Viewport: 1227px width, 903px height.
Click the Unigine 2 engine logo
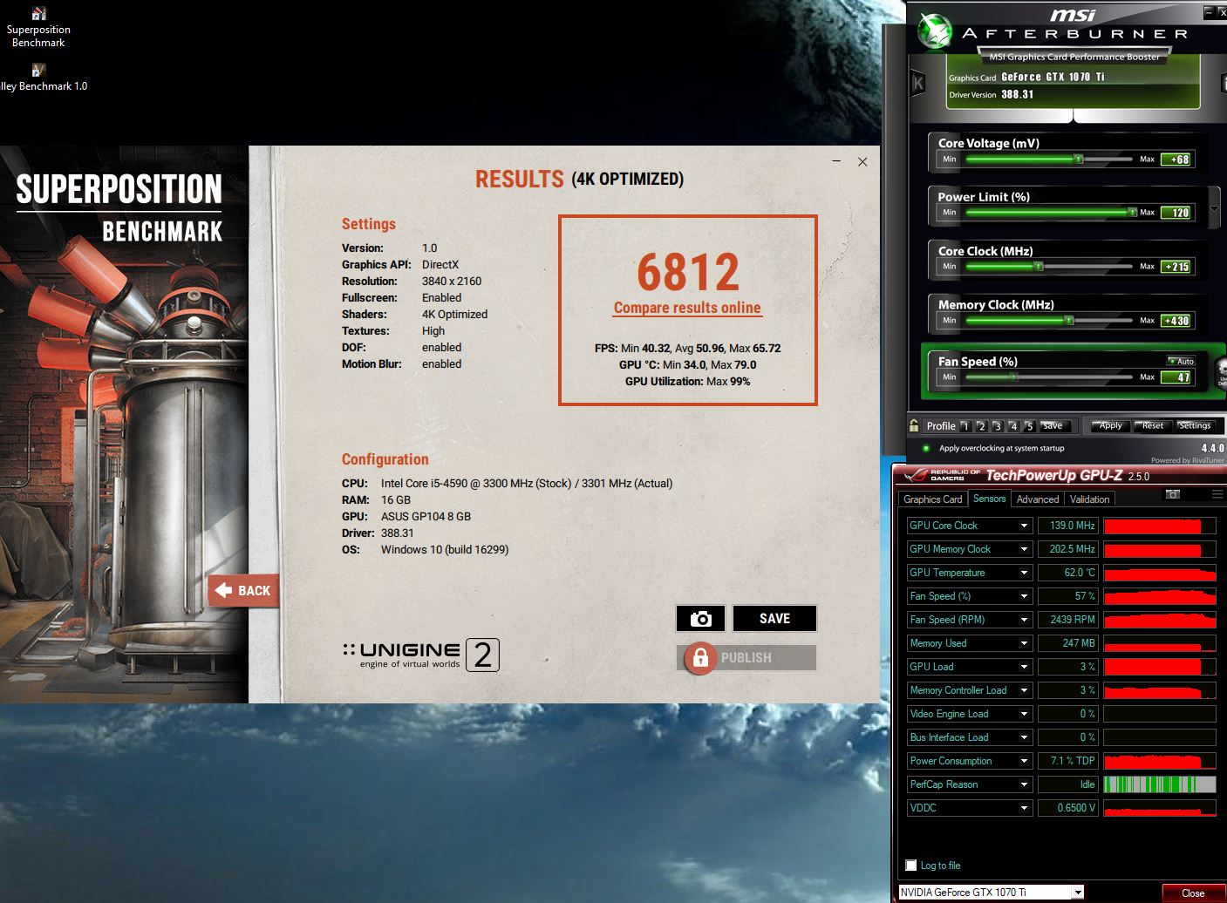pyautogui.click(x=420, y=655)
